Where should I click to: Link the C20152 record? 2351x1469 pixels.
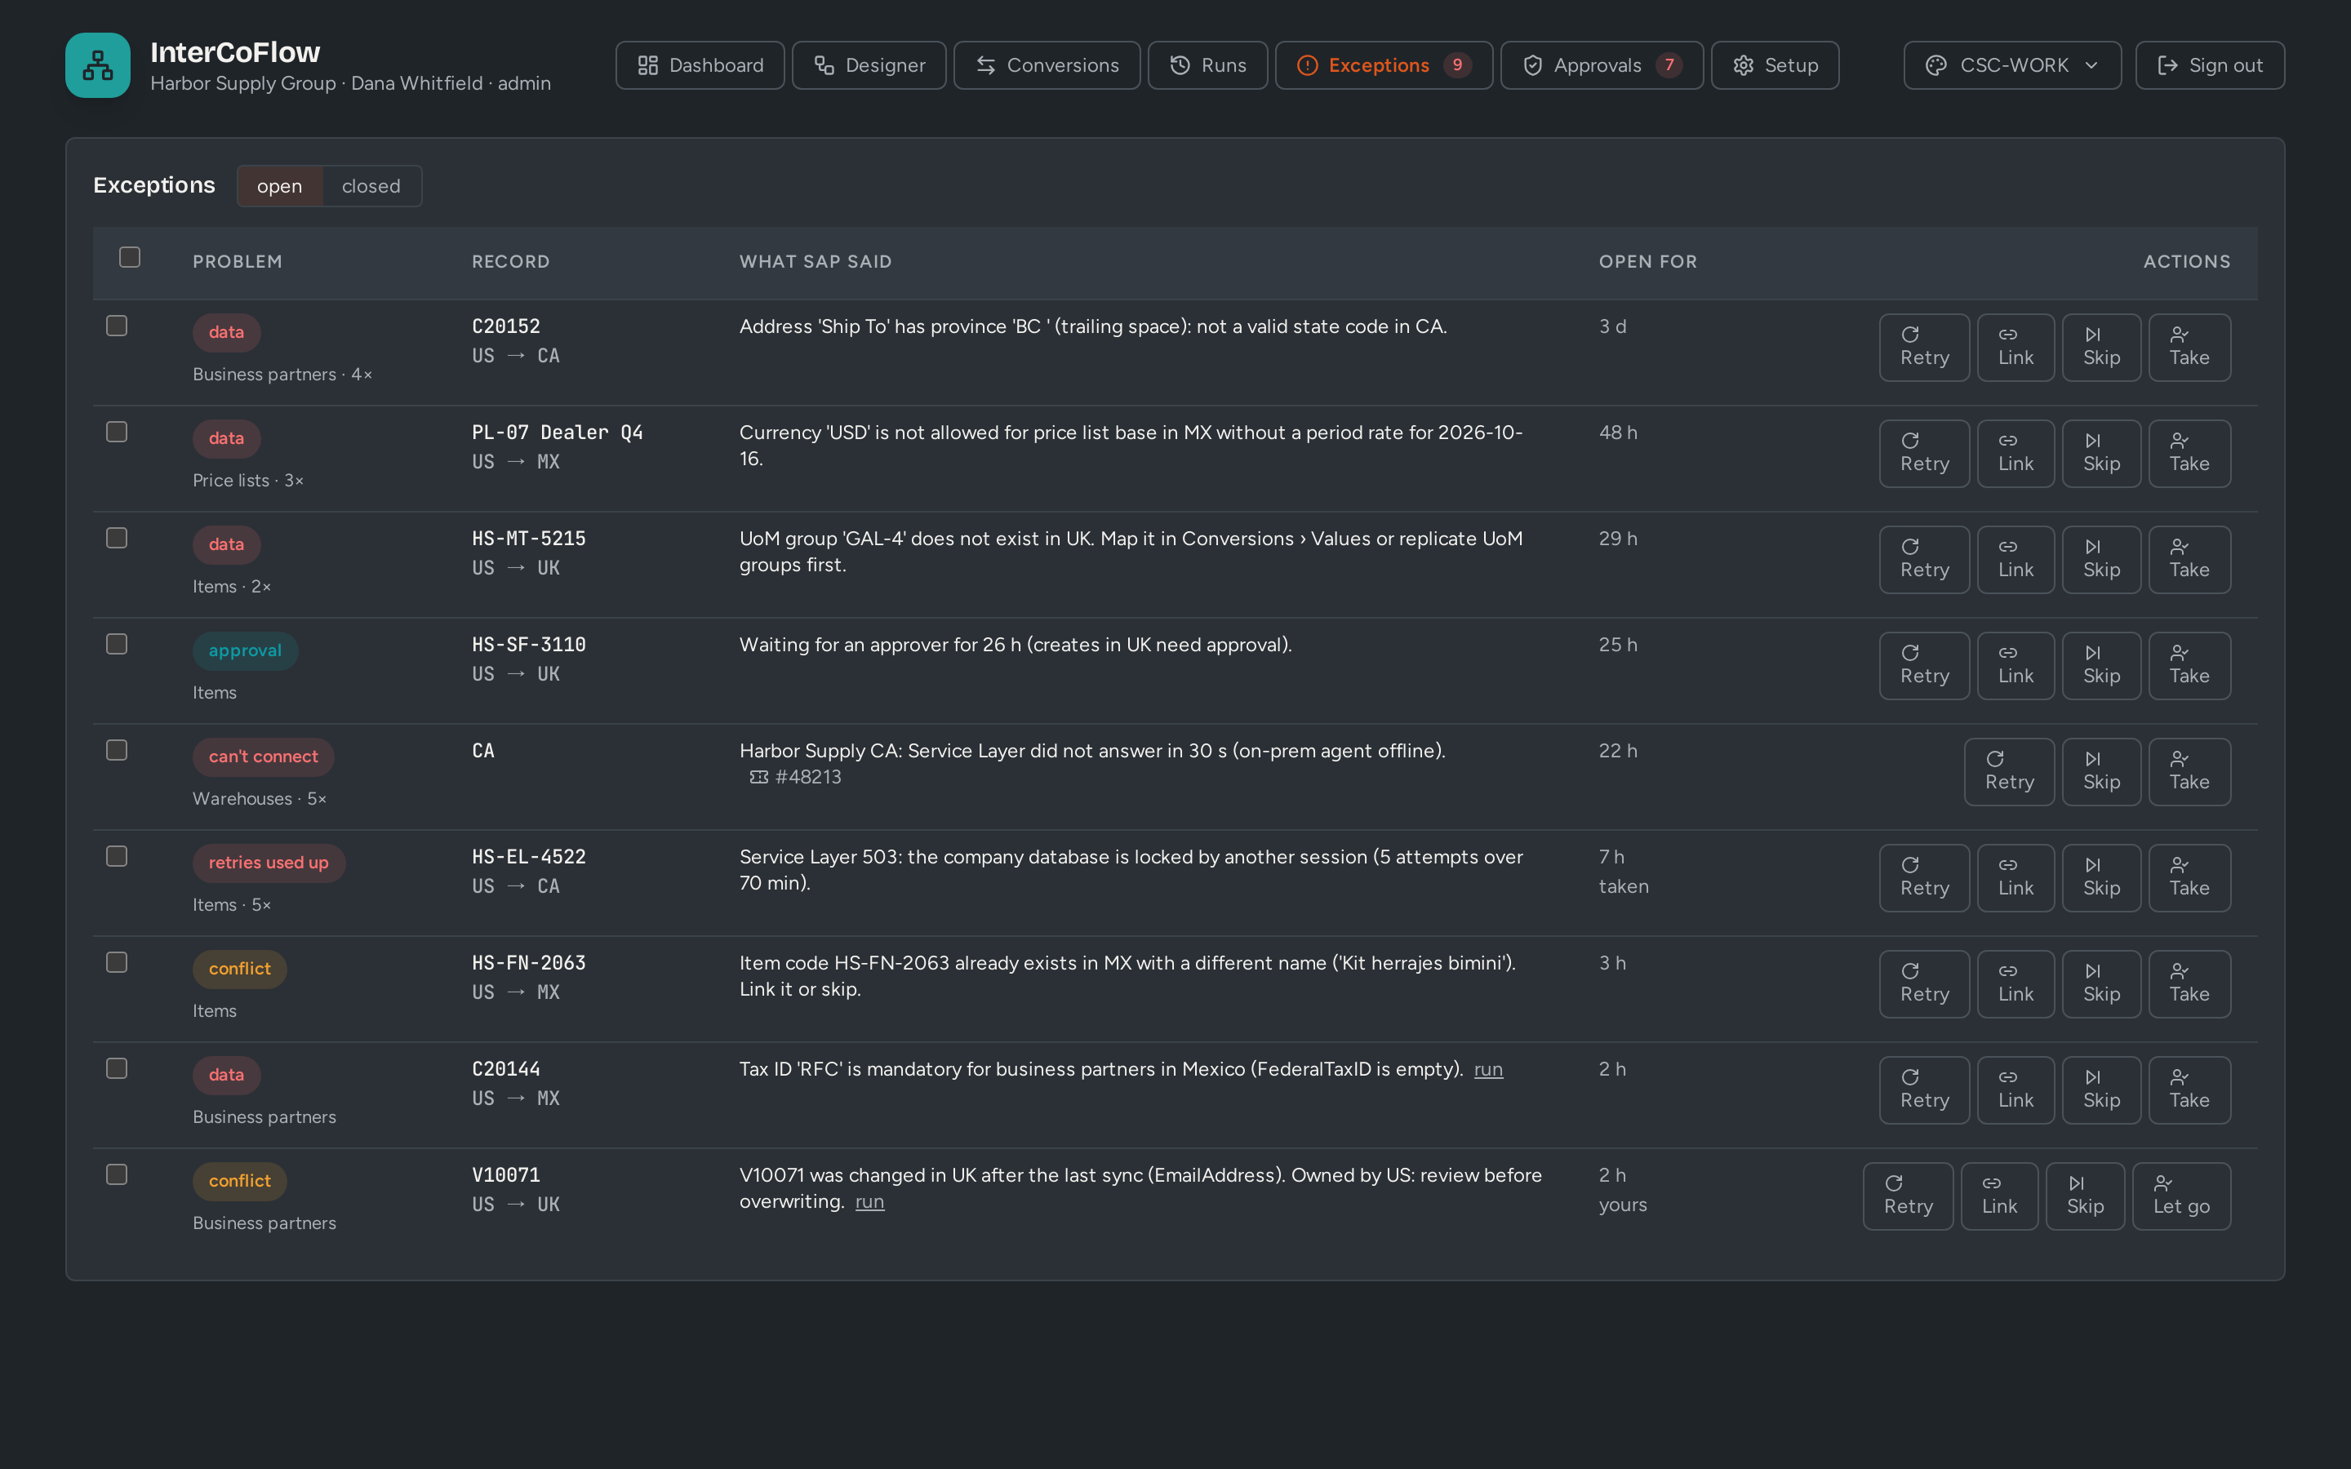2015,347
